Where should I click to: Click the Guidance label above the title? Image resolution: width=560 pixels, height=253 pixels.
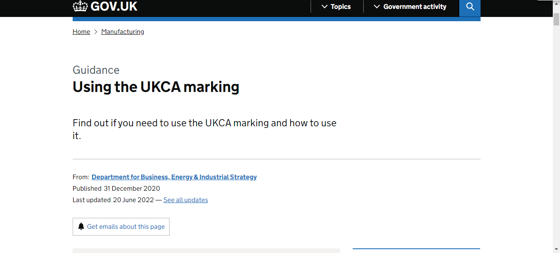point(96,70)
